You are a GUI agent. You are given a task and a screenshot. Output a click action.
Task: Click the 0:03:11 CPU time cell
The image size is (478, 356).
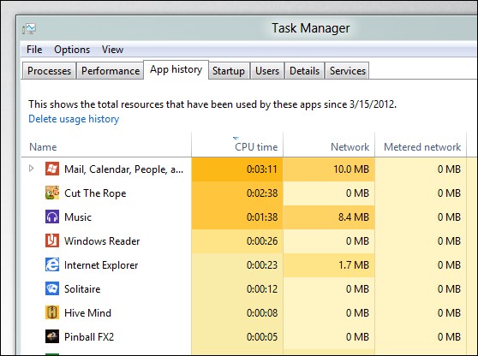[237, 169]
